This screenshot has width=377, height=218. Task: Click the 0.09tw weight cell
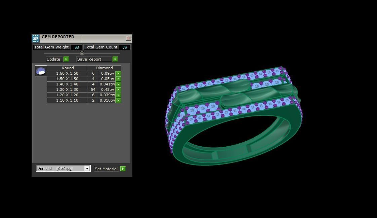coord(107,73)
